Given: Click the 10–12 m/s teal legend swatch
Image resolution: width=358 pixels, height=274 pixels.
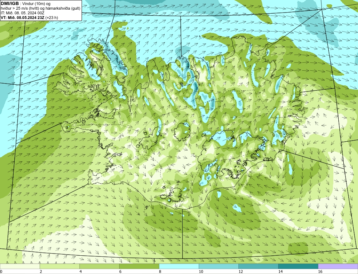Looking at the screenshot, I should tap(218, 266).
